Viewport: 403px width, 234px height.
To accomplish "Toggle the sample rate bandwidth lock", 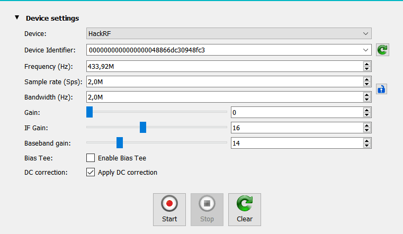I will [x=381, y=89].
